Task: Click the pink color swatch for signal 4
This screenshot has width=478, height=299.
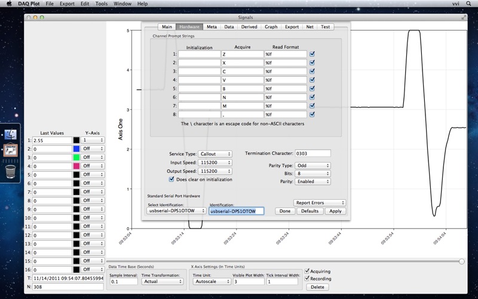Action: [76, 166]
